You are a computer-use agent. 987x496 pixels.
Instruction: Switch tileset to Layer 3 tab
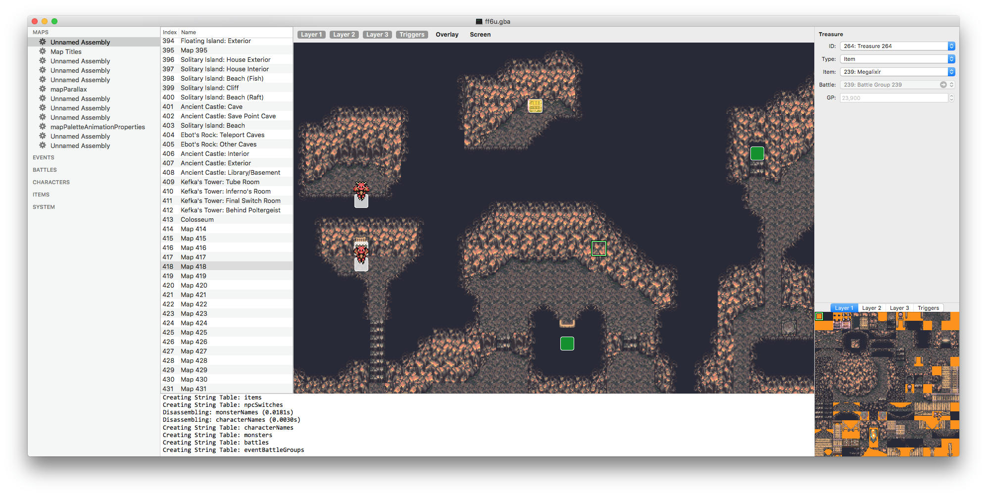[899, 308]
